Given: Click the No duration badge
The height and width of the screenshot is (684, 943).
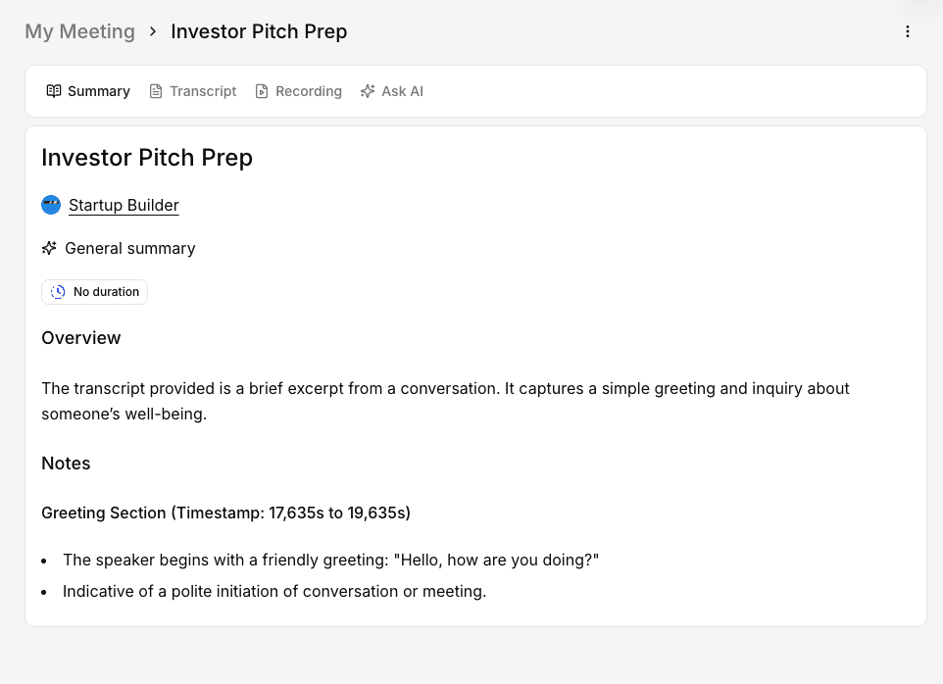Looking at the screenshot, I should point(94,291).
